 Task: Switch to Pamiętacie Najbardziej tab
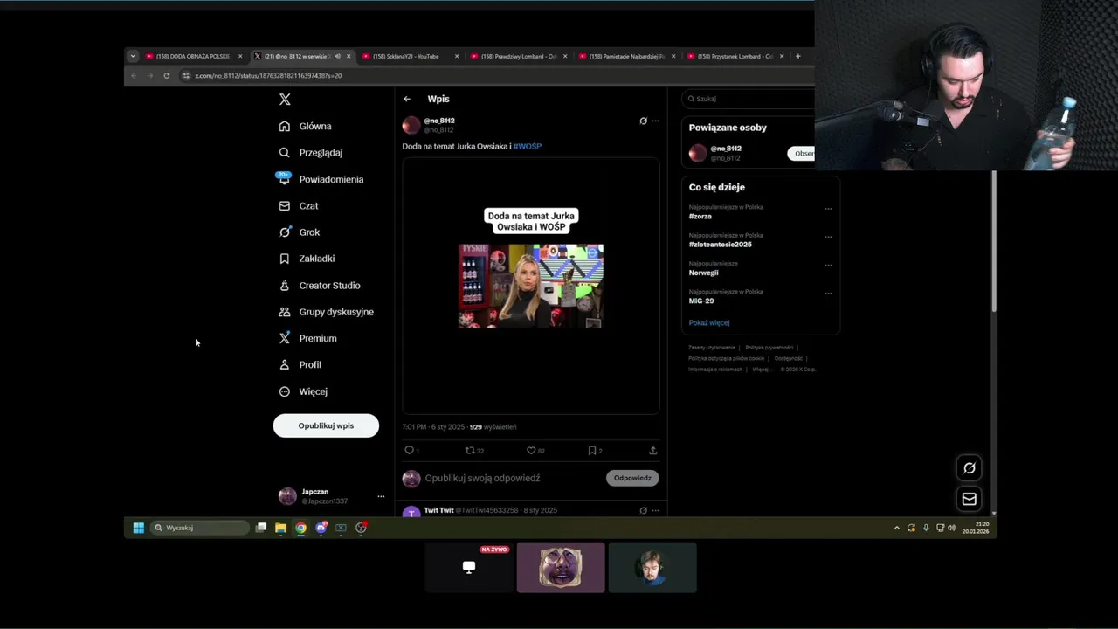click(x=627, y=56)
